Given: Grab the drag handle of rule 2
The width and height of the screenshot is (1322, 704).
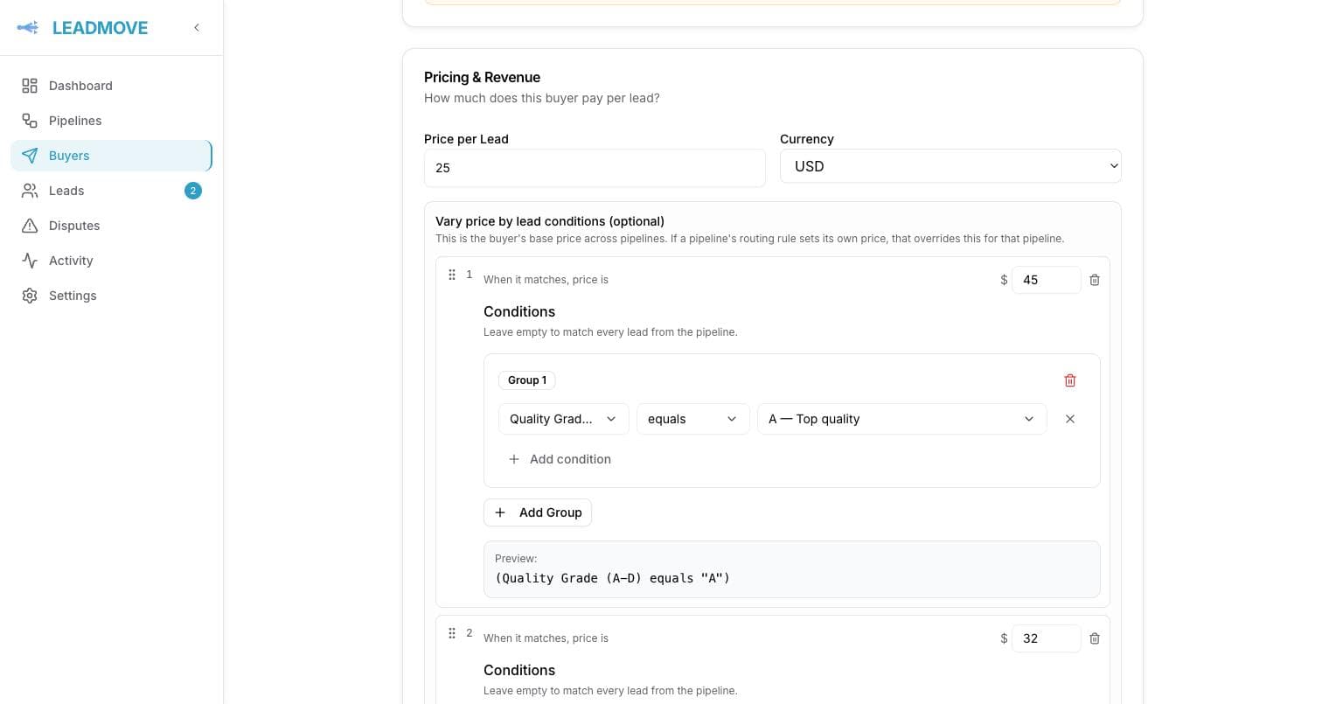Looking at the screenshot, I should 452,633.
